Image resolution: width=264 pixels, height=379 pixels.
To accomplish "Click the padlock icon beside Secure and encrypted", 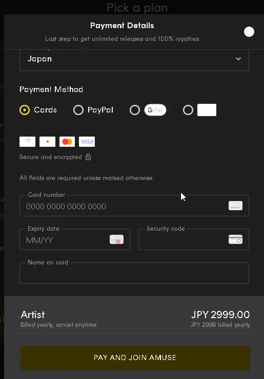I will coord(88,157).
